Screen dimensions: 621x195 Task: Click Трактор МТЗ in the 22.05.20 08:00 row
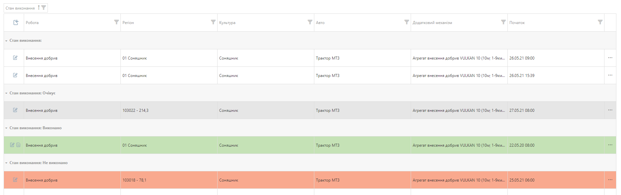(x=328, y=145)
